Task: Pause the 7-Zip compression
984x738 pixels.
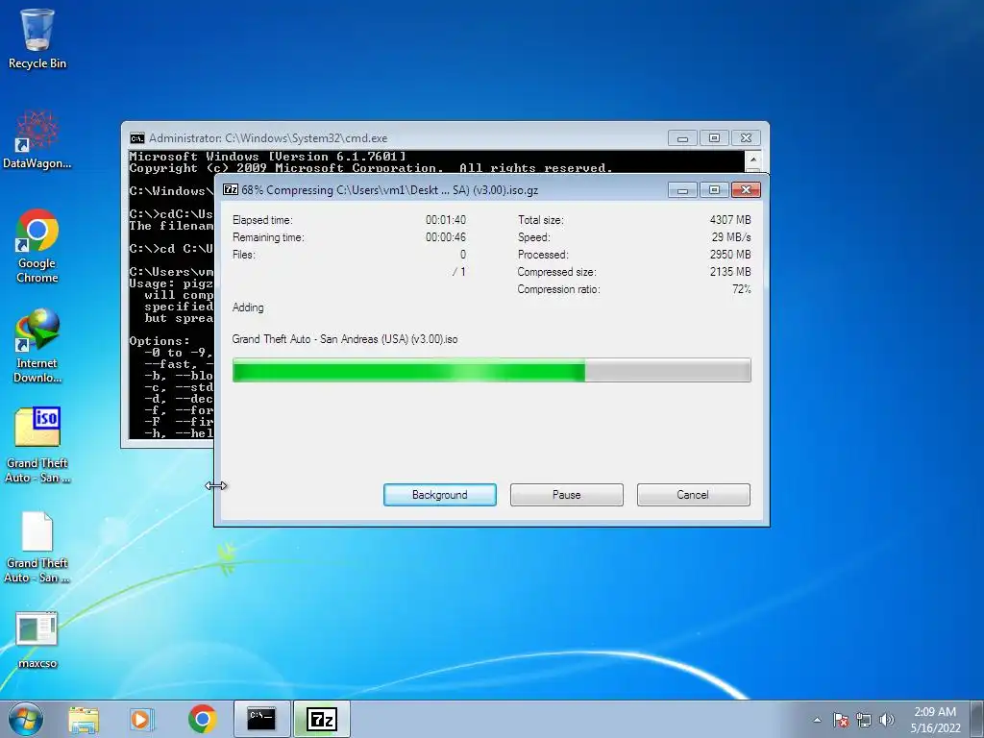Action: coord(567,495)
